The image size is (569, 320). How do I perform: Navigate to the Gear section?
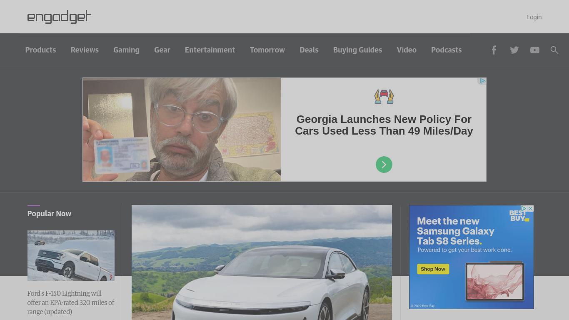pyautogui.click(x=162, y=50)
